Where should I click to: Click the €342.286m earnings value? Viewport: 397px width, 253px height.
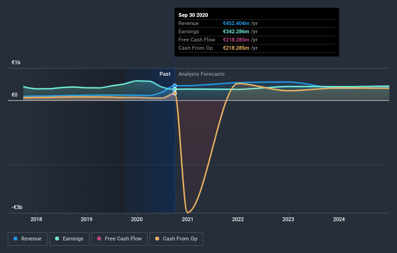tap(236, 31)
